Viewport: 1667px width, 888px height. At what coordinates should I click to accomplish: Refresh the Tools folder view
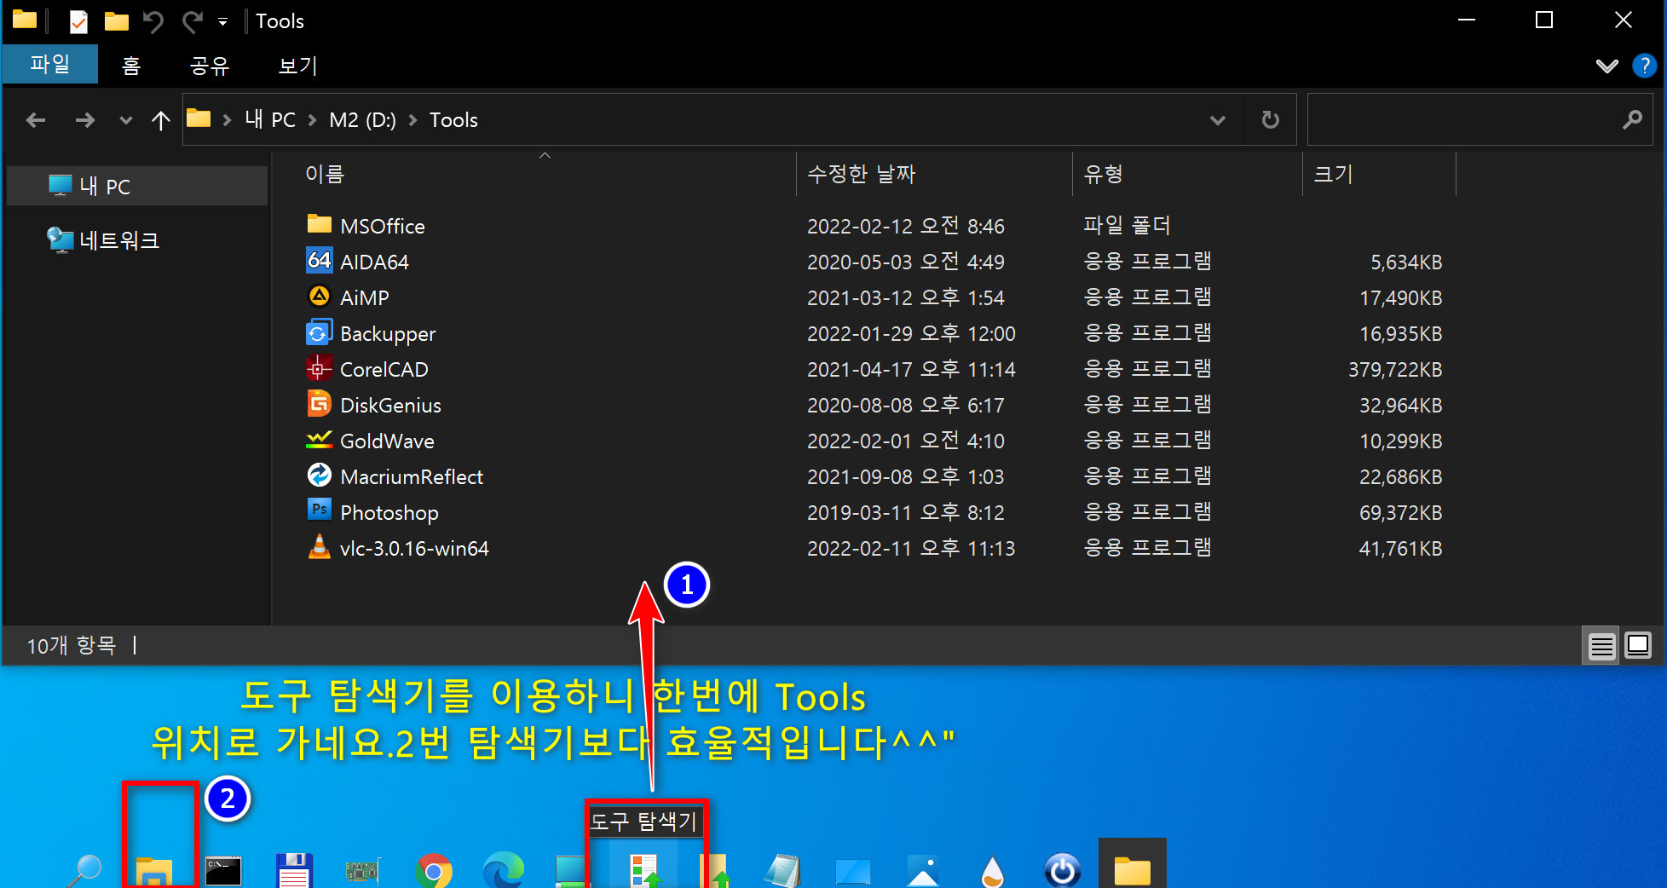coord(1270,119)
